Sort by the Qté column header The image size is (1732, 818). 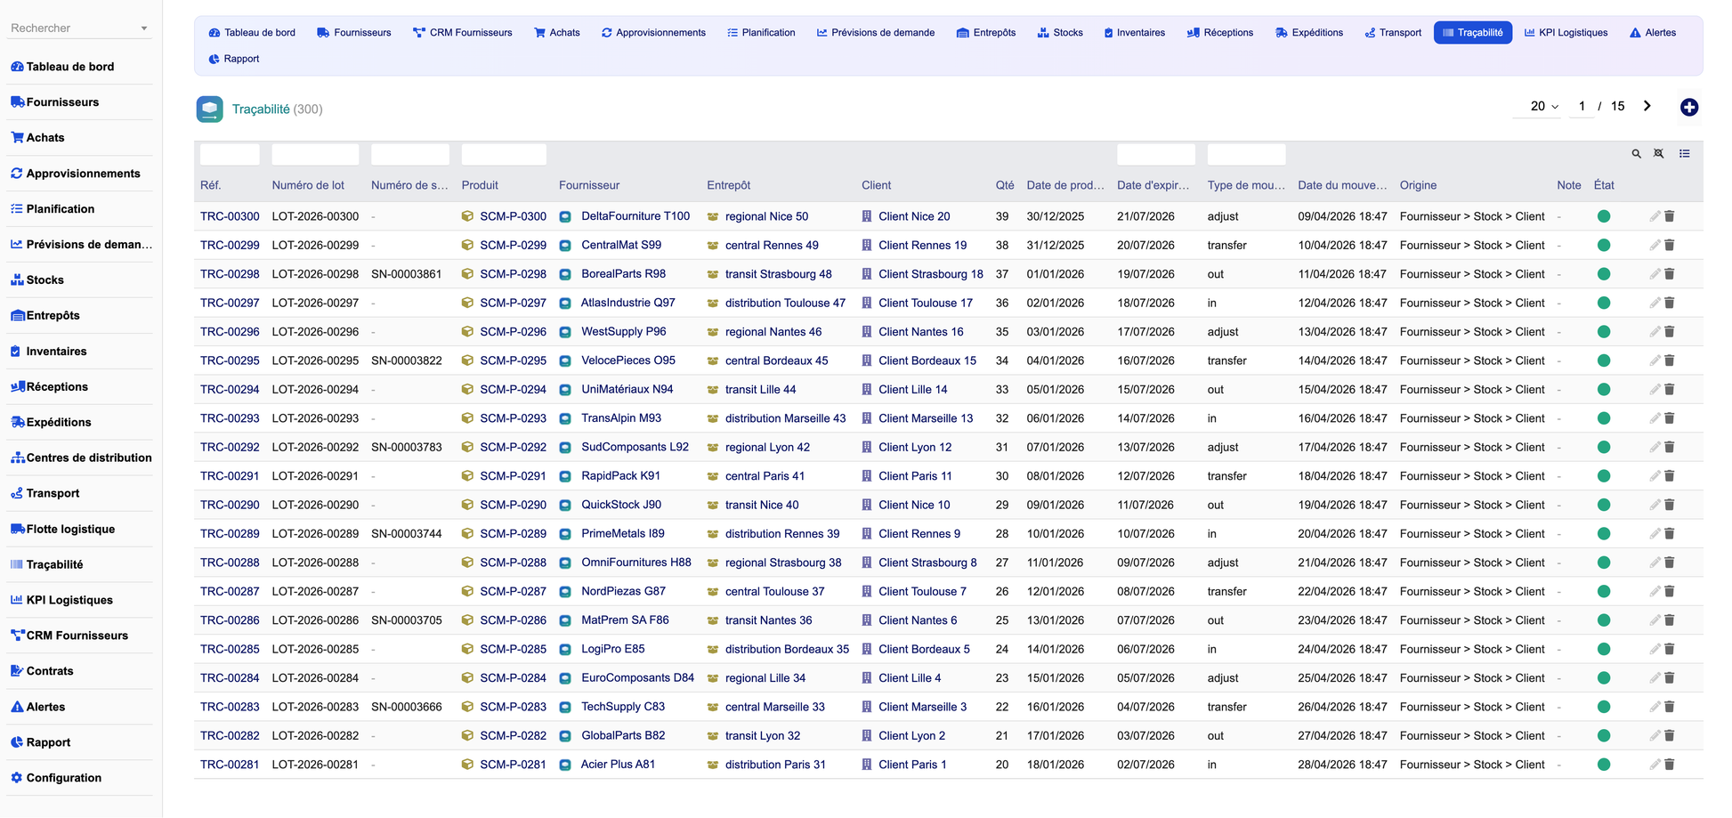click(x=1005, y=185)
